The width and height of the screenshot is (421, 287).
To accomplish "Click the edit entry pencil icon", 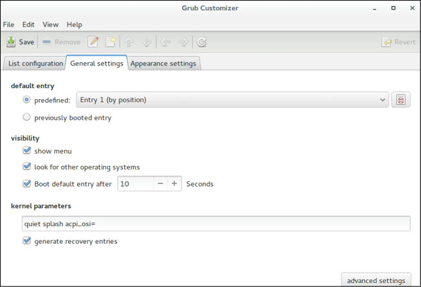I will 93,42.
